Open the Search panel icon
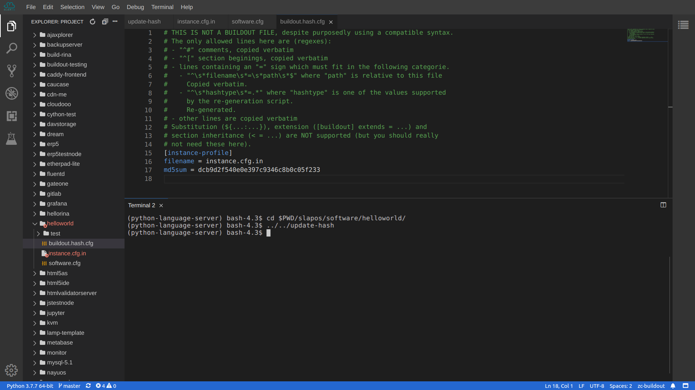Image resolution: width=695 pixels, height=390 pixels. (x=11, y=48)
